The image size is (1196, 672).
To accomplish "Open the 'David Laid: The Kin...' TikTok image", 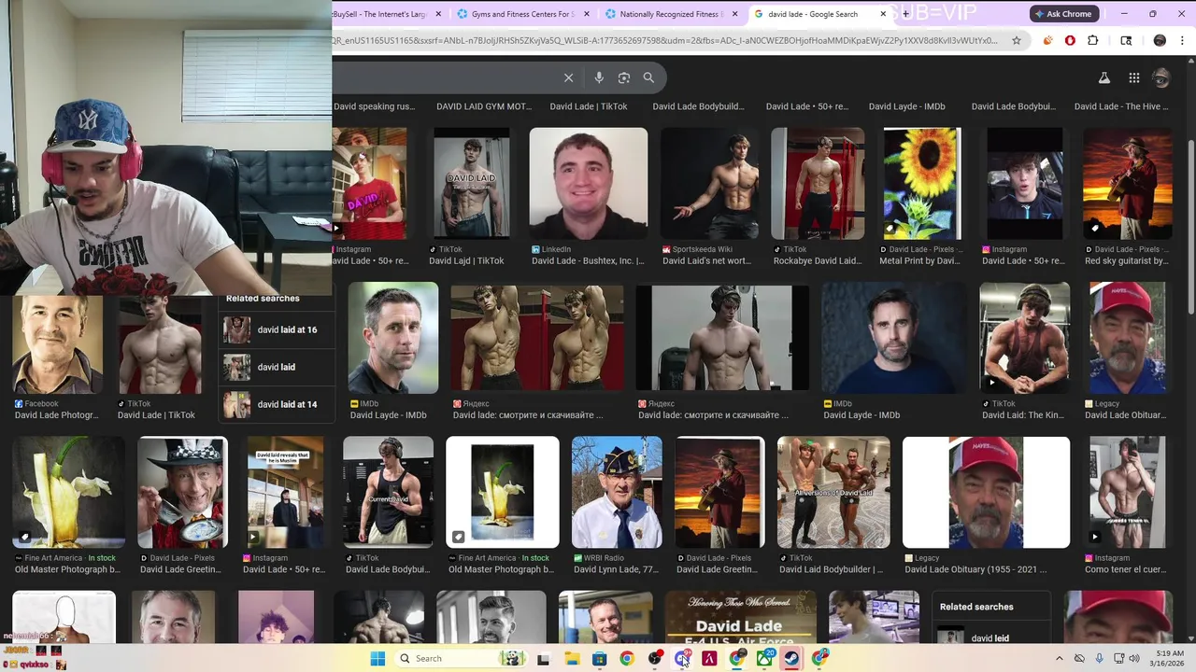I will pos(1024,338).
